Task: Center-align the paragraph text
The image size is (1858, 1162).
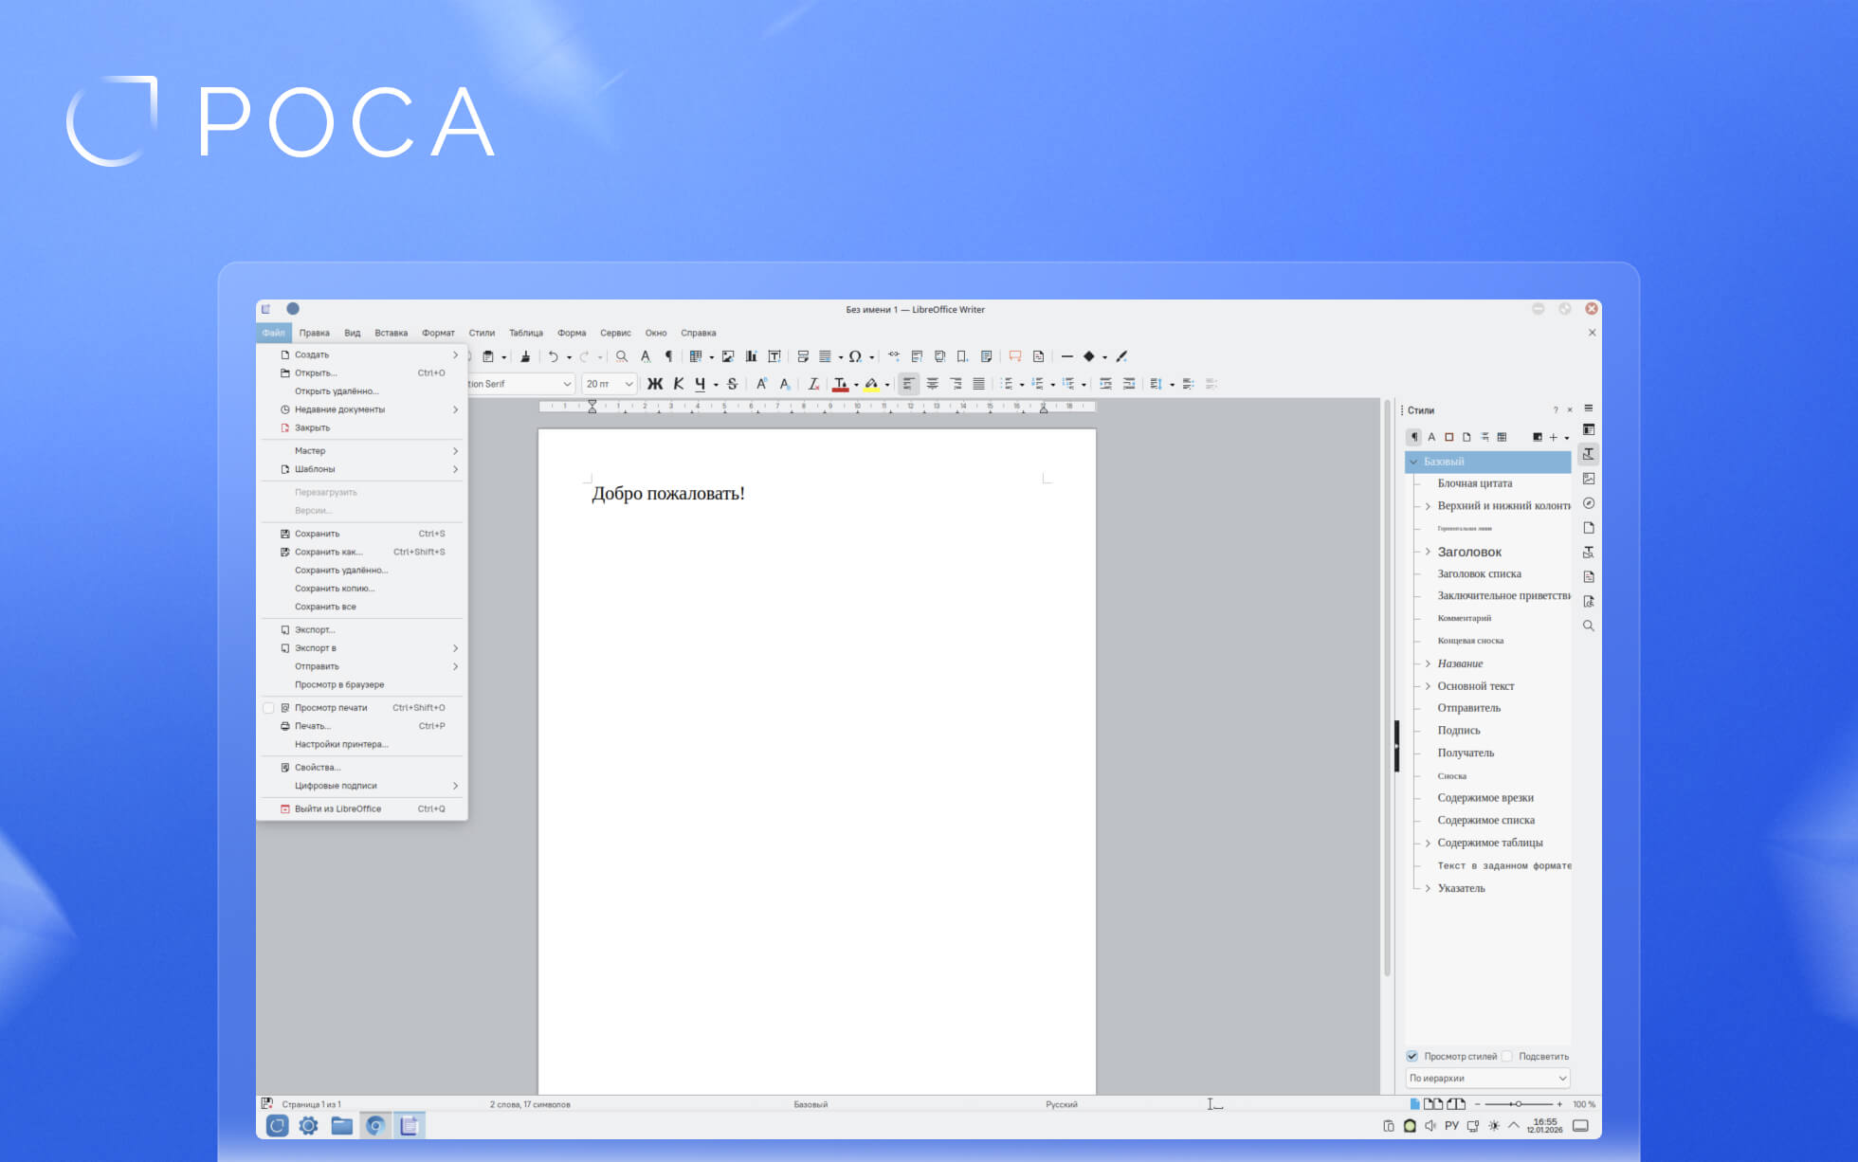Action: [x=932, y=384]
